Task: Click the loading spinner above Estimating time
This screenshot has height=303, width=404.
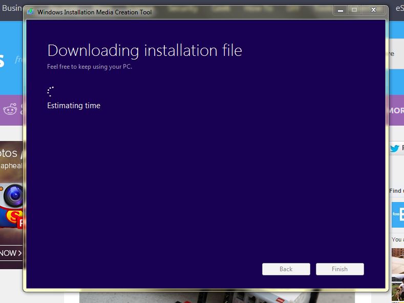Action: tap(50, 91)
